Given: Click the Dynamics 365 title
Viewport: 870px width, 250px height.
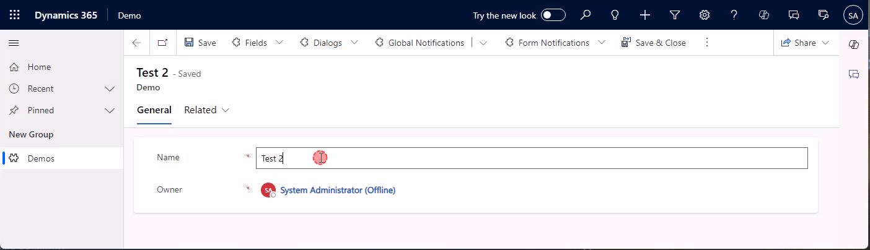Looking at the screenshot, I should point(66,15).
